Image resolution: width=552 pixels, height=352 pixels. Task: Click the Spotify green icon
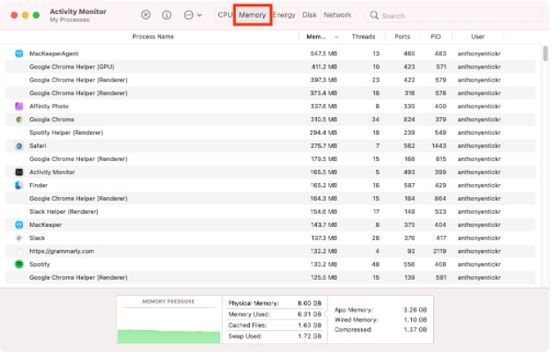[x=19, y=264]
